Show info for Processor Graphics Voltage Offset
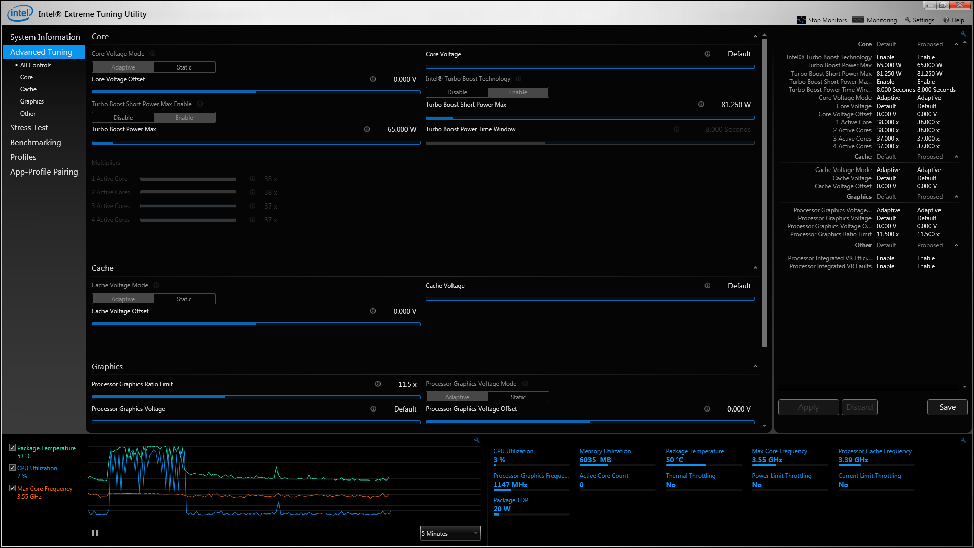 [707, 409]
